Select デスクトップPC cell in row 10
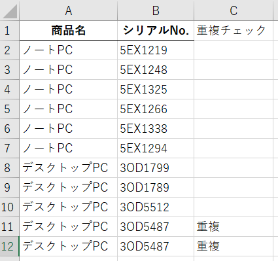 (69, 207)
